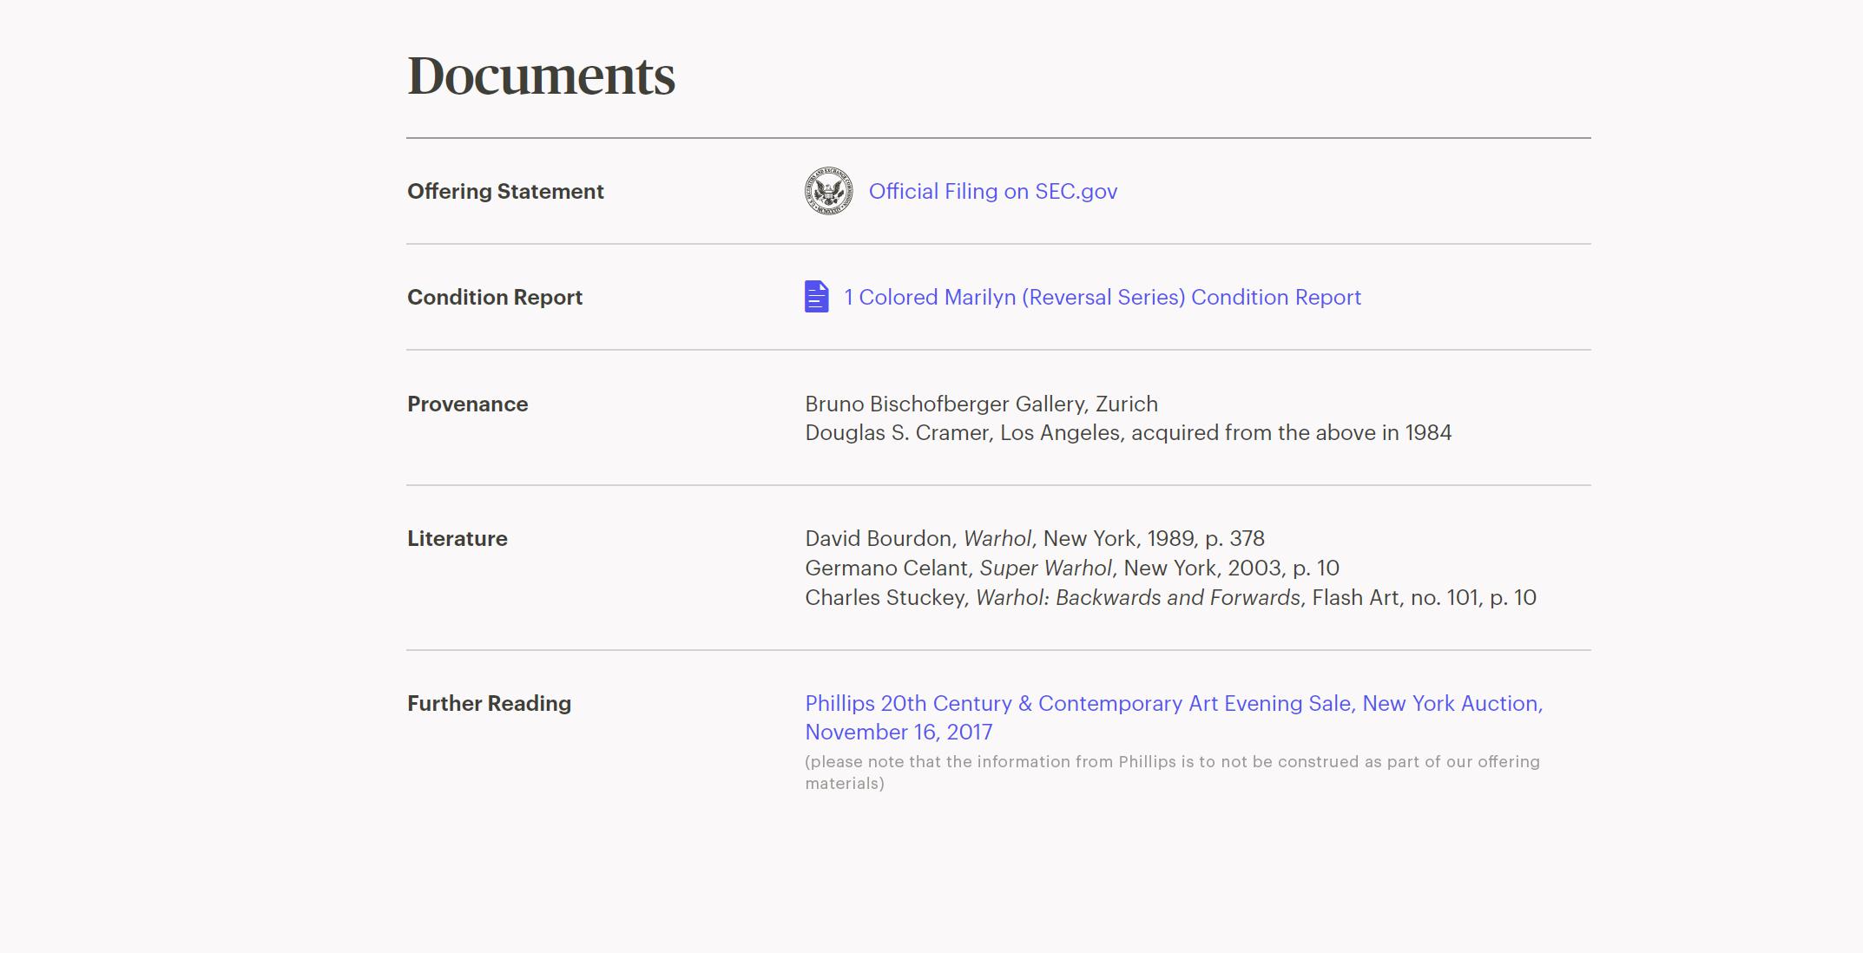Screen dimensions: 1863x953
Task: Click the Phillips disclaimer note text
Action: pos(1171,772)
